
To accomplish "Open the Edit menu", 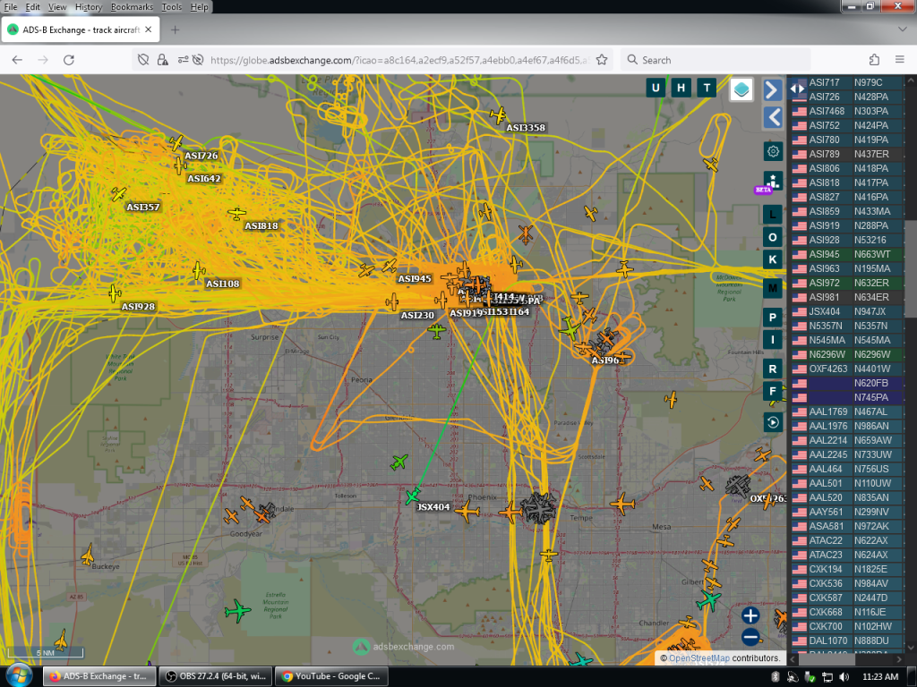I will coord(33,7).
